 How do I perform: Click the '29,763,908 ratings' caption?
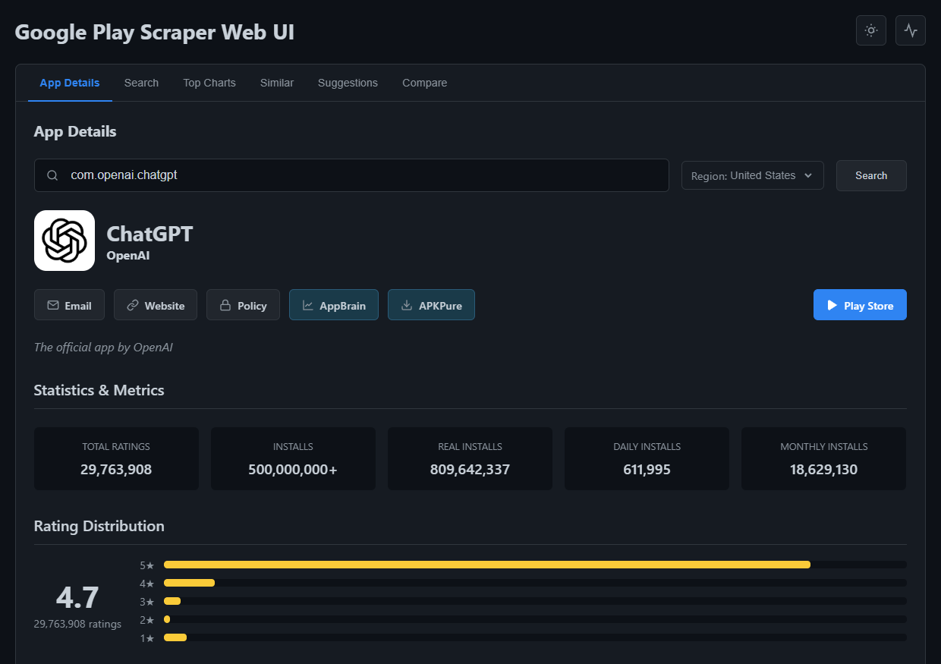77,624
